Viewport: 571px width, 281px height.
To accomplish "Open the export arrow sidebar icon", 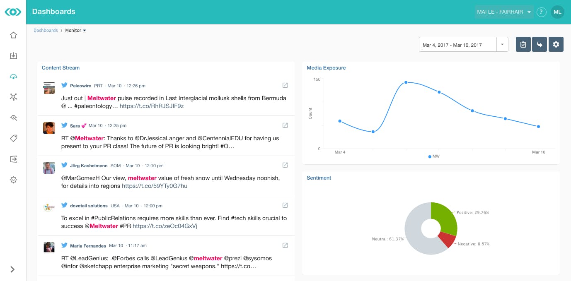I will coord(13,159).
